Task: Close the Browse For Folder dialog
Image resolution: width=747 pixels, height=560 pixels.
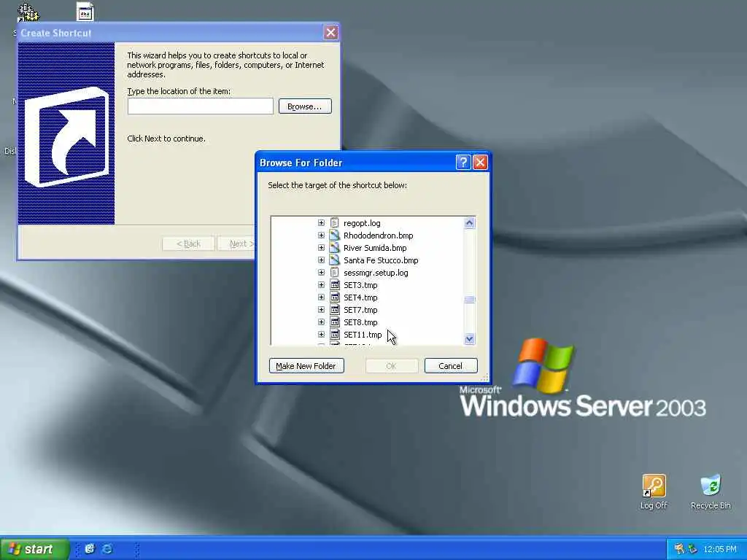Action: click(x=480, y=163)
